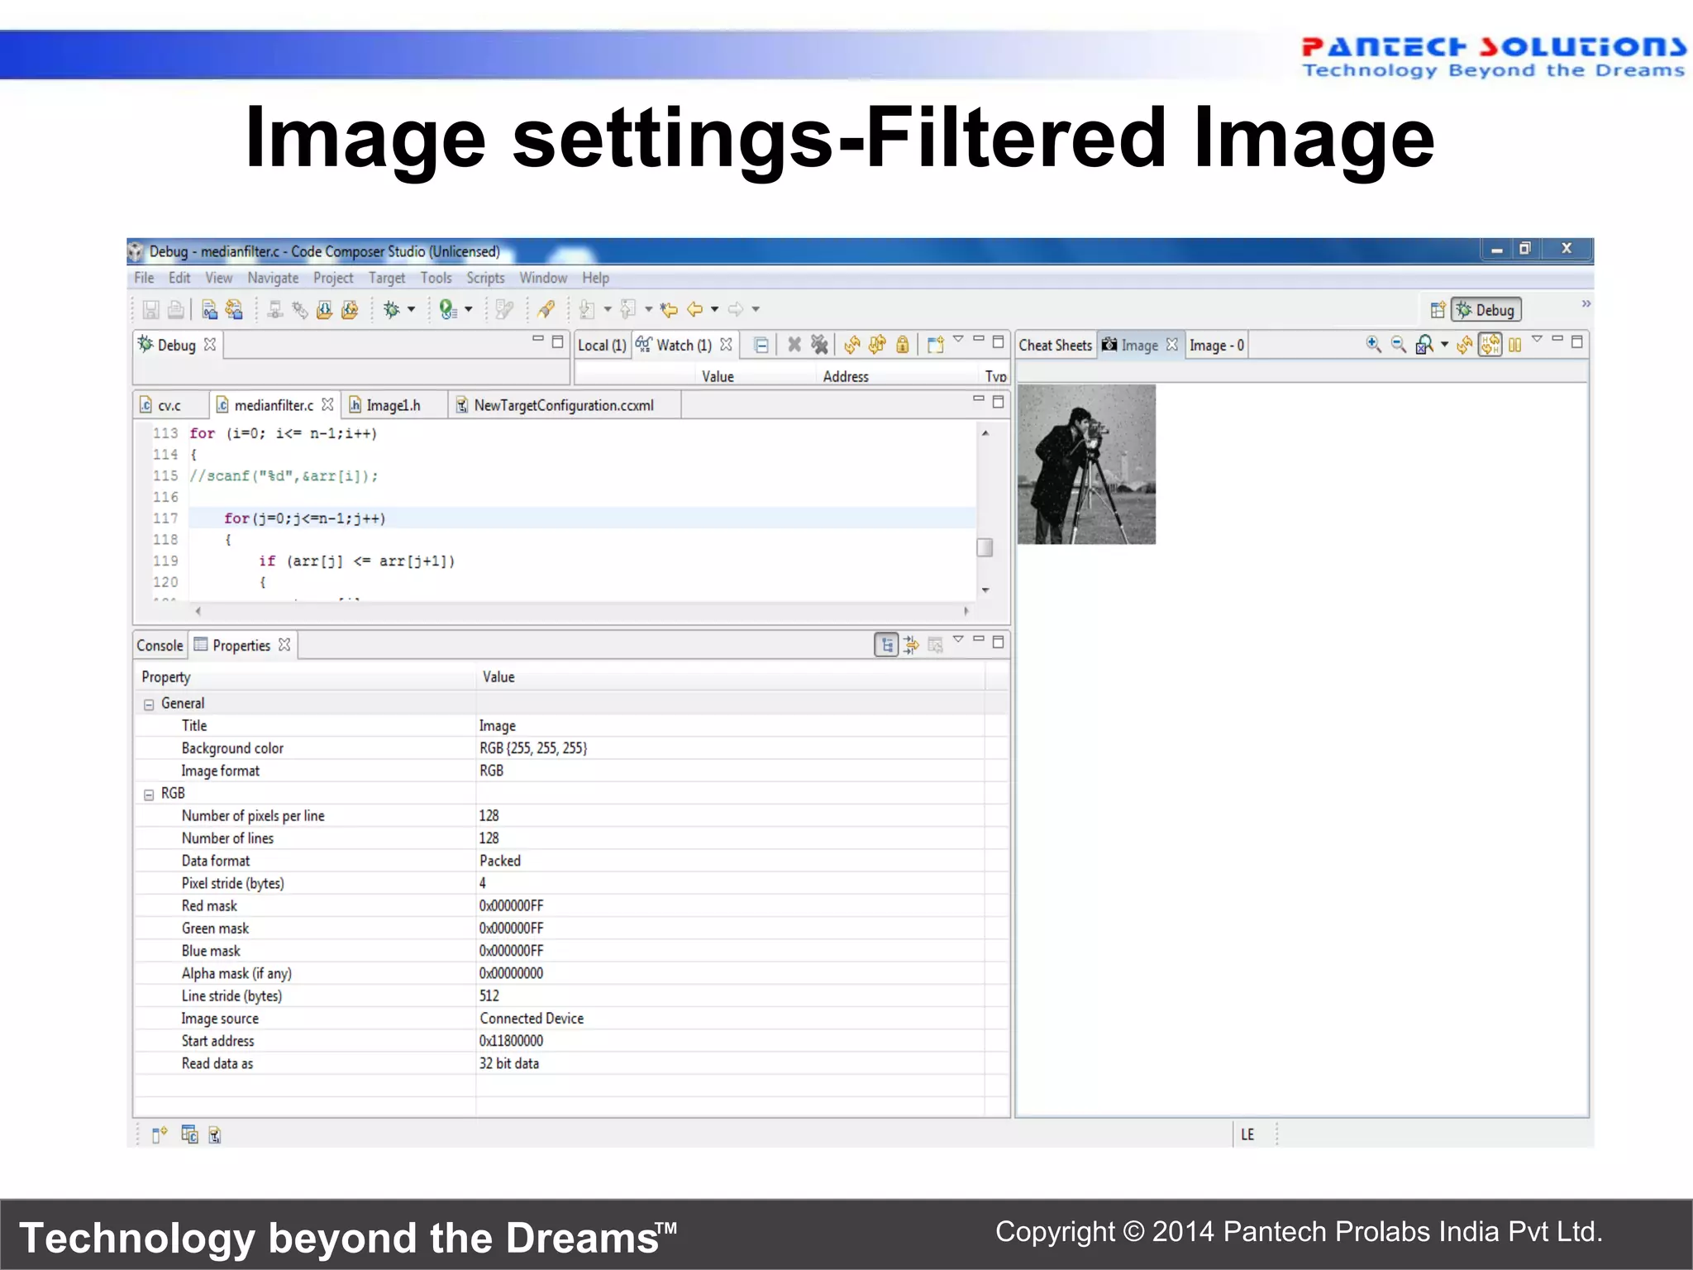Click the cameraman image thumbnail

pyautogui.click(x=1085, y=464)
